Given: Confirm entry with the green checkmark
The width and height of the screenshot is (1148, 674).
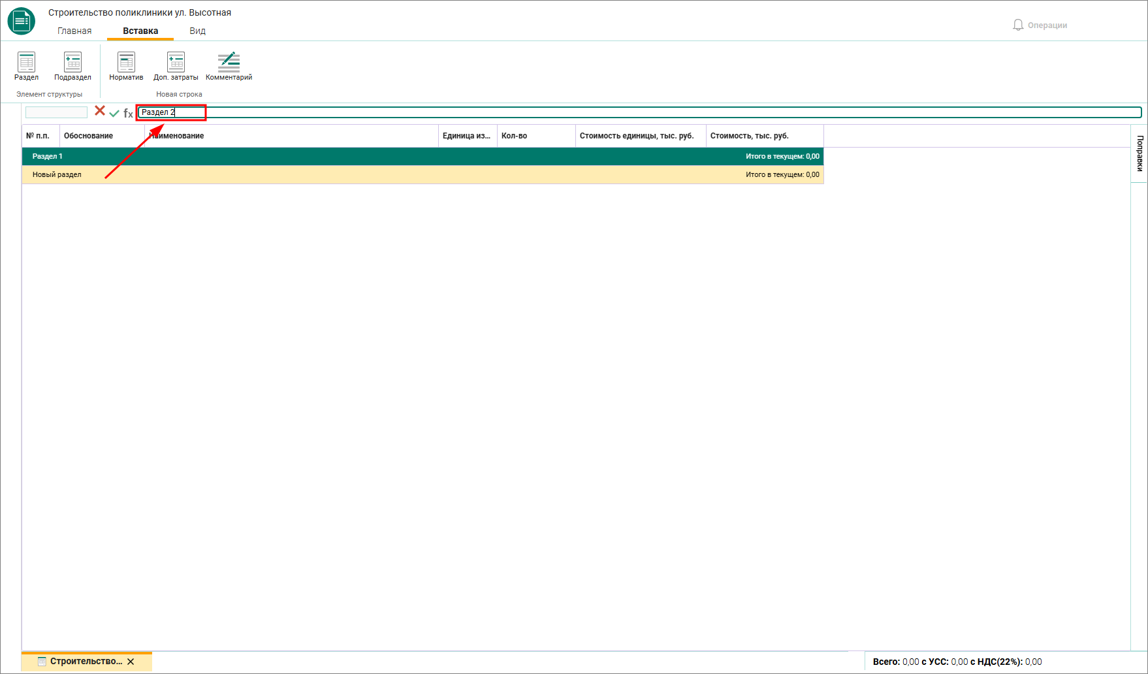Looking at the screenshot, I should (x=114, y=113).
